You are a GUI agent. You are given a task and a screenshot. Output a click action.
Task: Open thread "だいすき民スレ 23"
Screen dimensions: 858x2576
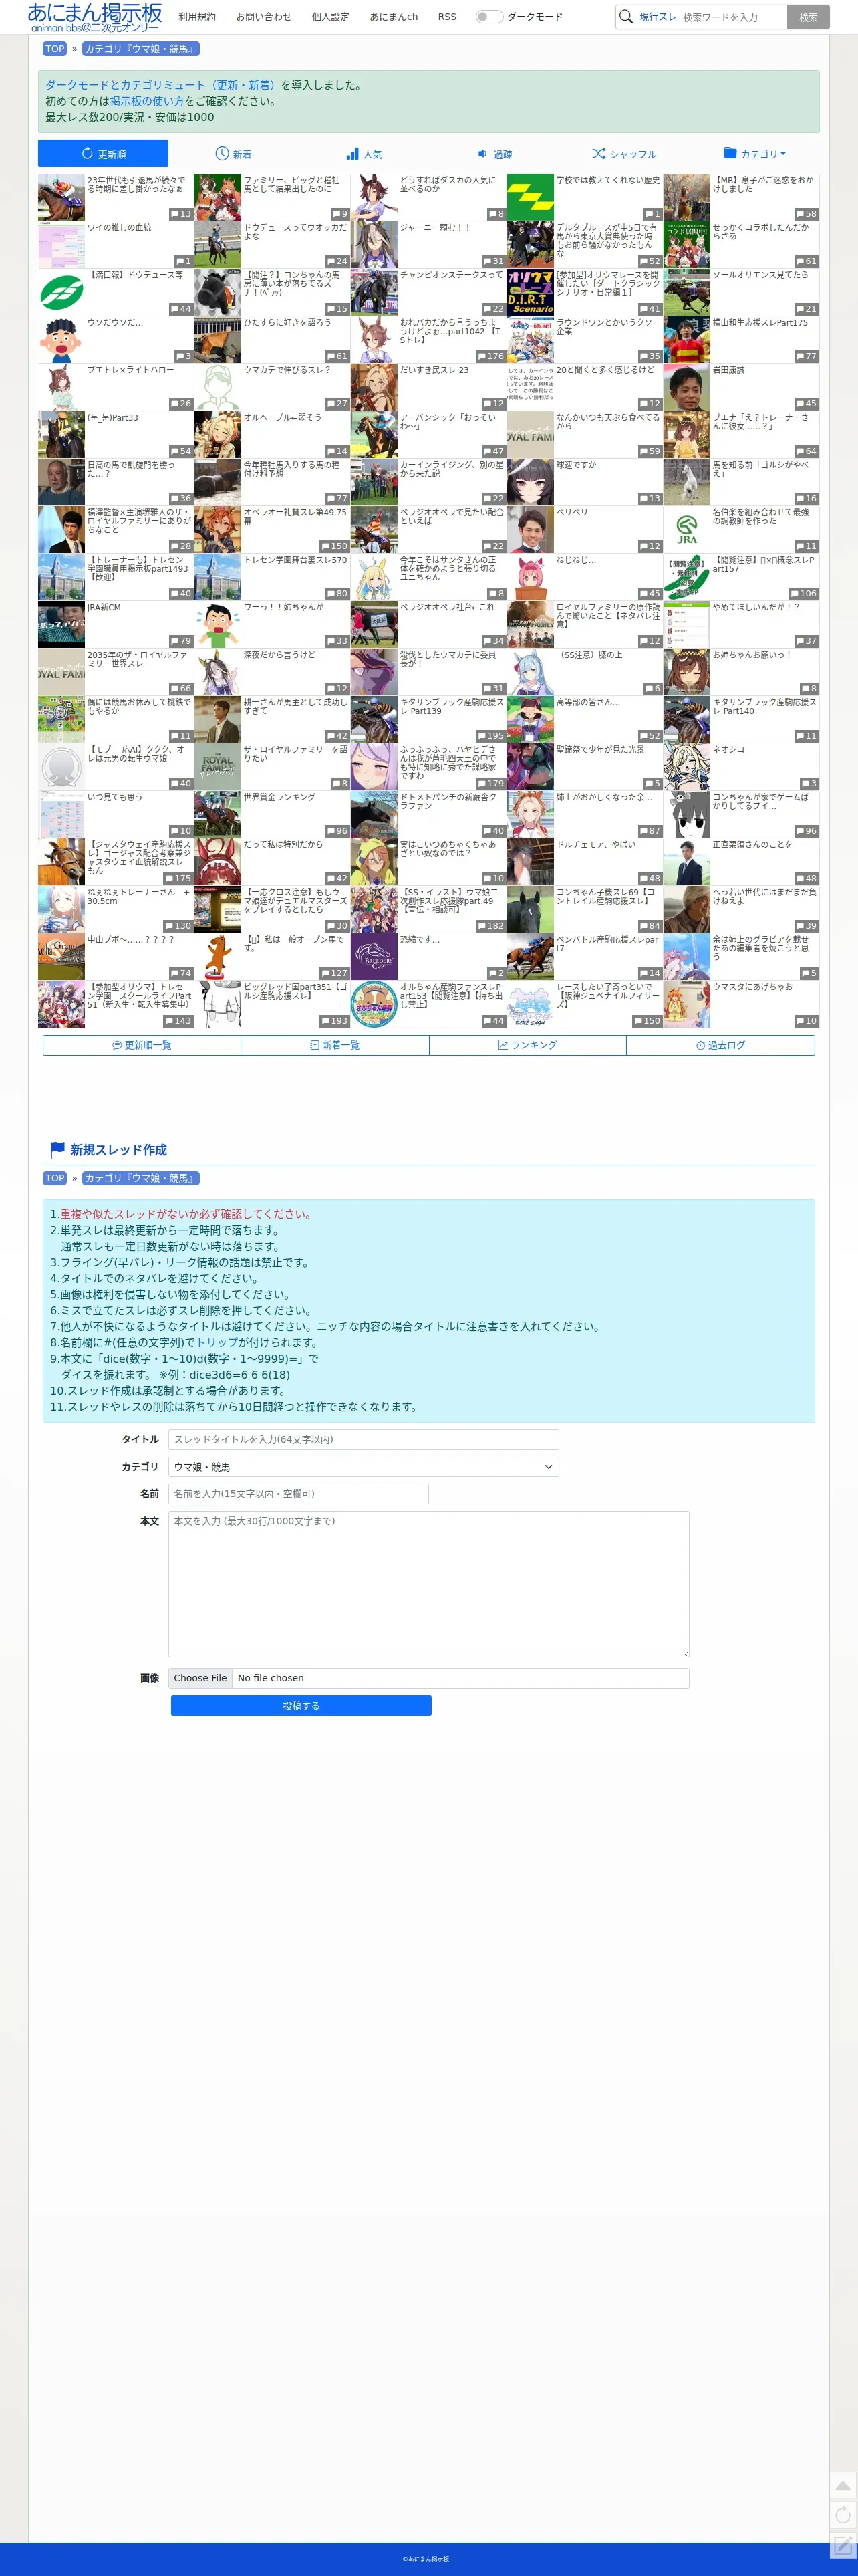(434, 370)
